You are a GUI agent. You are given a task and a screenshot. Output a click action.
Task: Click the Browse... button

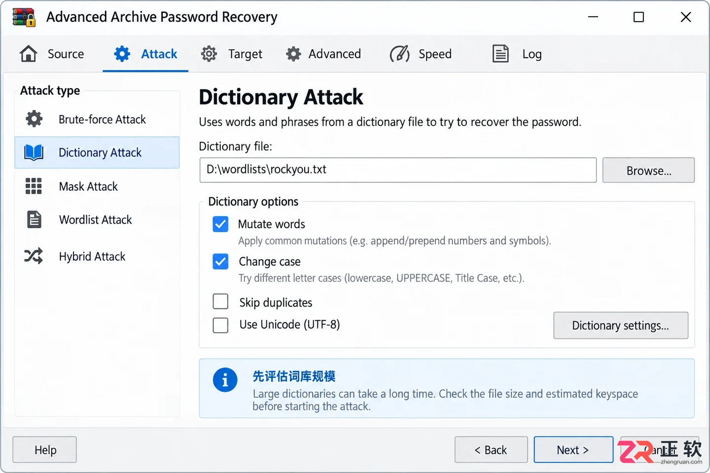pos(648,170)
